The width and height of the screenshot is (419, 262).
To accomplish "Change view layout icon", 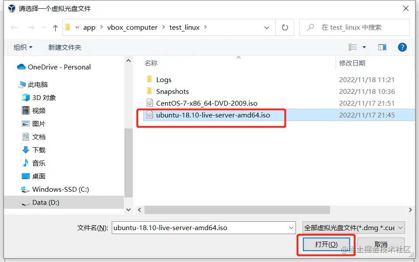I will coord(353,47).
